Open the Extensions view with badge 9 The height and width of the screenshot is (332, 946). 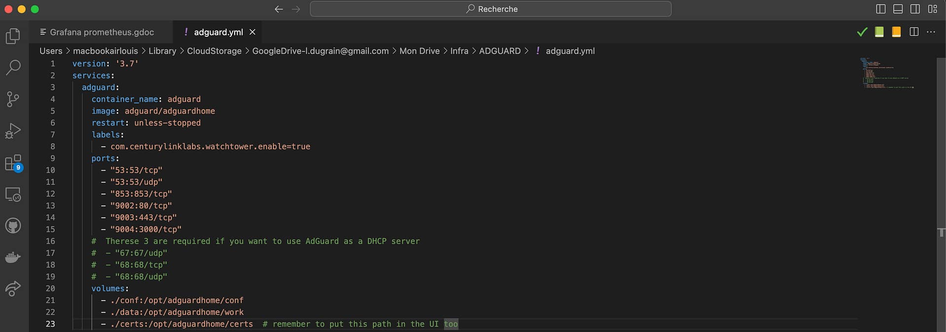pyautogui.click(x=13, y=163)
